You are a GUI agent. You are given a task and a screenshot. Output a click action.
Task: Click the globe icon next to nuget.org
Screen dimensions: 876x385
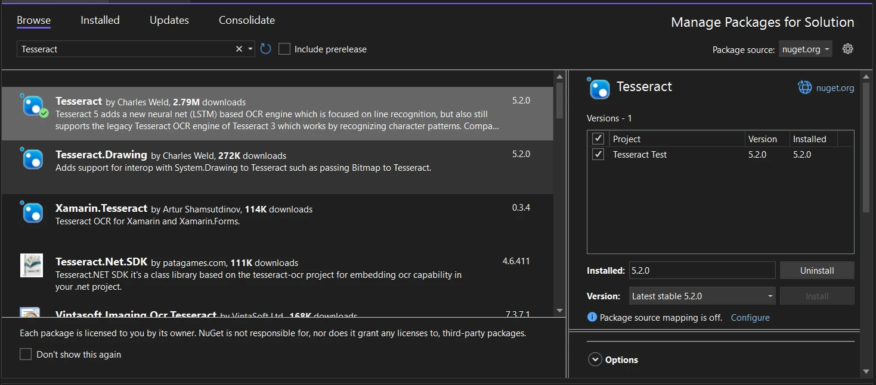(x=805, y=87)
